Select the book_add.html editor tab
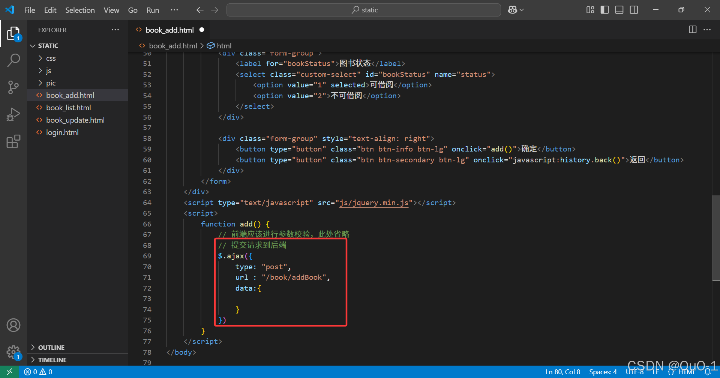The height and width of the screenshot is (378, 720). point(169,30)
